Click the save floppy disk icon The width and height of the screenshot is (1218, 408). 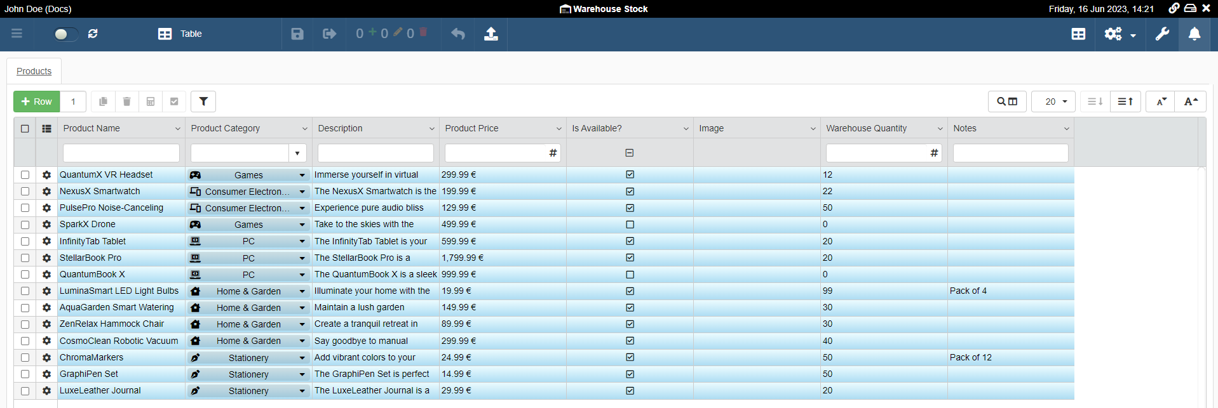[x=297, y=34]
